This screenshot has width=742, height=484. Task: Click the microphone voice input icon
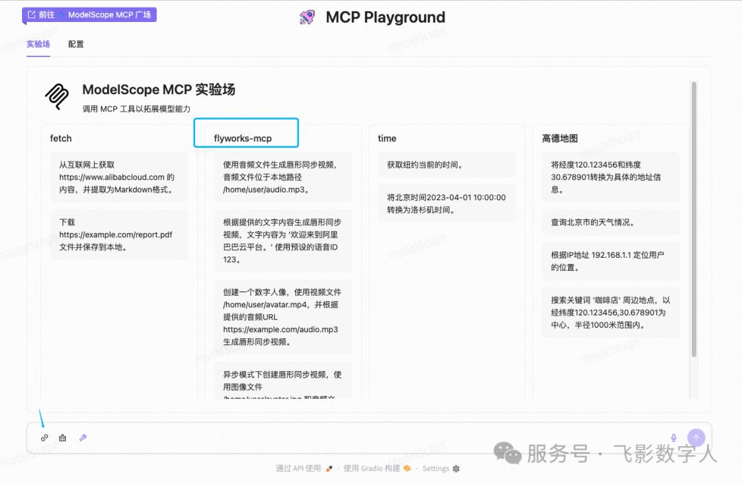[673, 437]
